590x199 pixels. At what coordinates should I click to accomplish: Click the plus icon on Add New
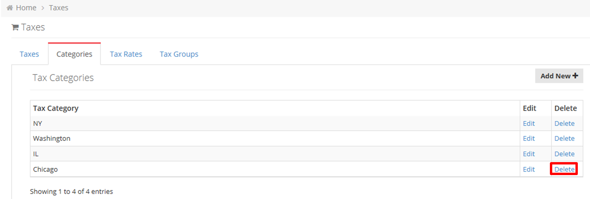(x=575, y=76)
